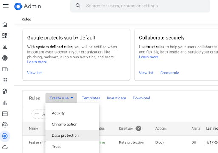Click View list in Google protects card
Image resolution: width=218 pixels, height=153 pixels.
[34, 73]
